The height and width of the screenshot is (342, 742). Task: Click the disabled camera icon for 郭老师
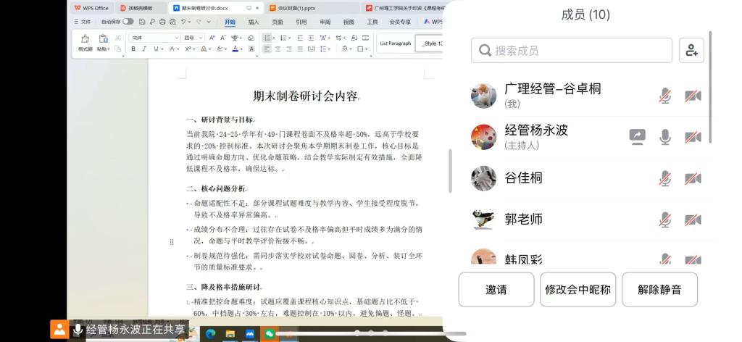coord(693,220)
